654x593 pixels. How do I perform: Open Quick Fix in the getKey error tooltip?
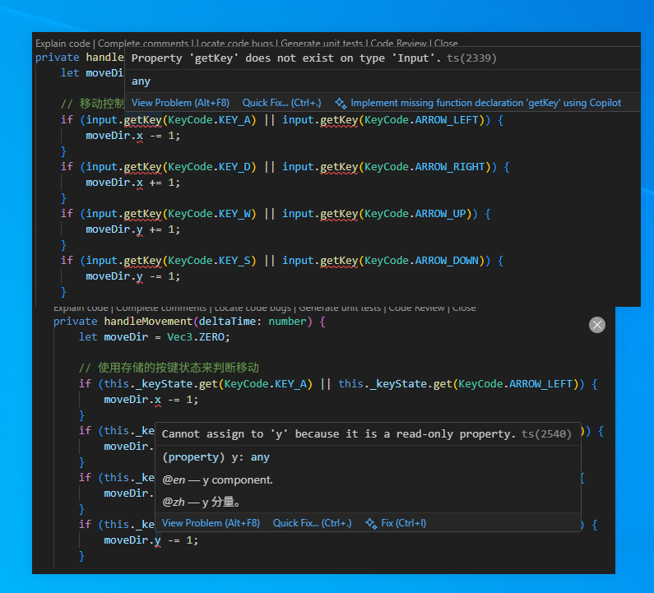[282, 103]
